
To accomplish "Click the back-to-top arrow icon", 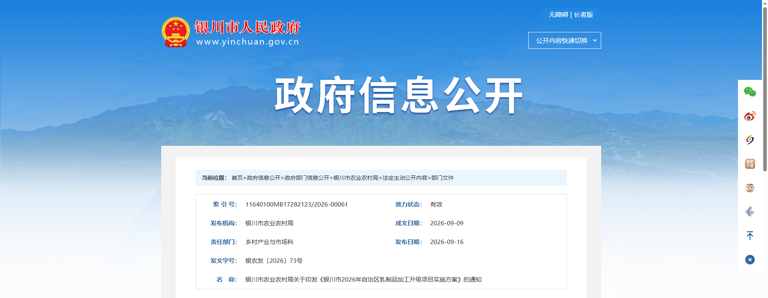I will [750, 236].
